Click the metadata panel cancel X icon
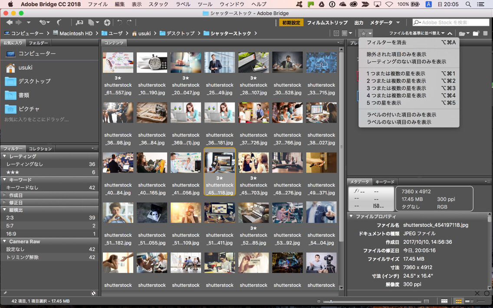The width and height of the screenshot is (493, 308). coord(477,293)
